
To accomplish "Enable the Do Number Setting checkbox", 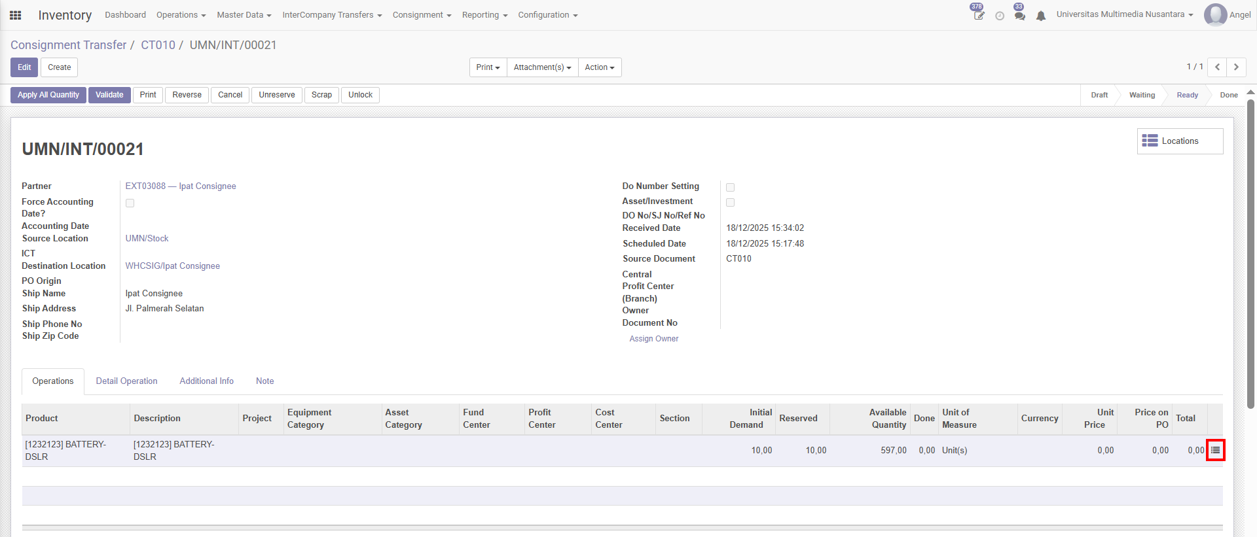I will pos(731,188).
